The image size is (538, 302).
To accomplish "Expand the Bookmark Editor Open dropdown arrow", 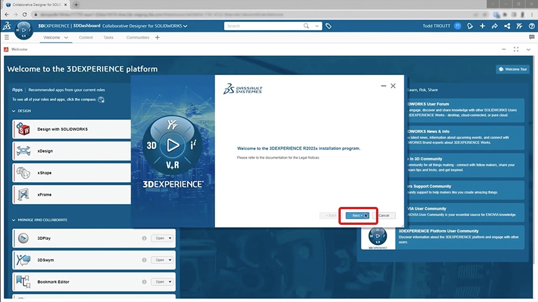I will click(x=170, y=282).
